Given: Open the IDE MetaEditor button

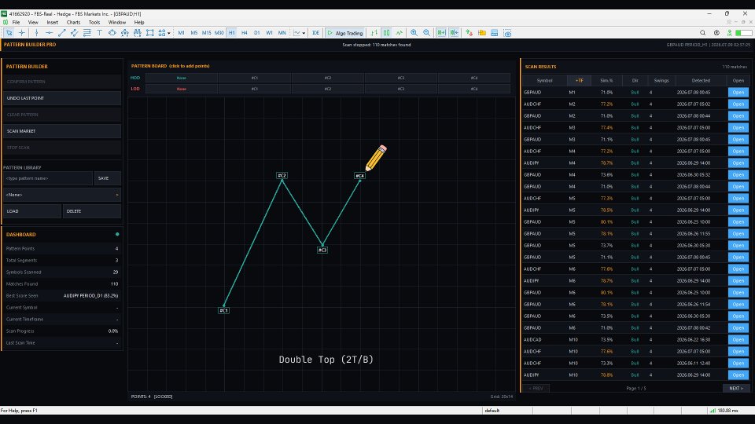Looking at the screenshot, I should pyautogui.click(x=315, y=33).
